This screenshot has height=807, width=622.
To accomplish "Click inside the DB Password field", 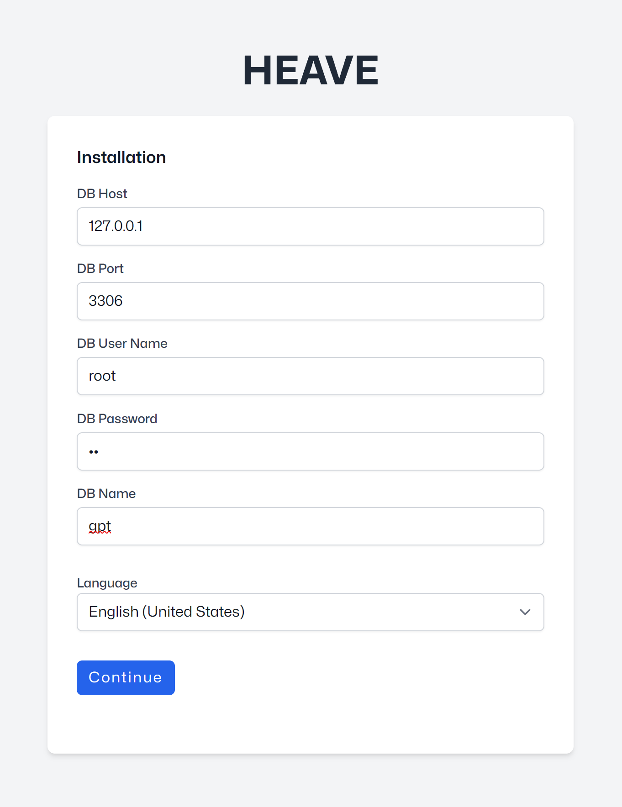I will (310, 451).
